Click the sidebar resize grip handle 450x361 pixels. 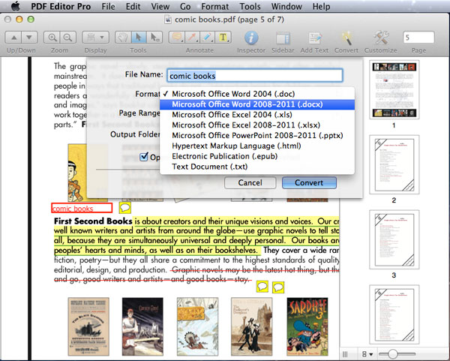pos(345,354)
